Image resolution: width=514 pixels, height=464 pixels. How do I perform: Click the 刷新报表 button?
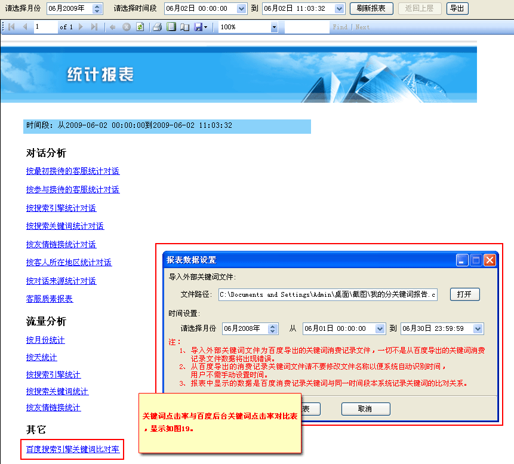click(371, 8)
